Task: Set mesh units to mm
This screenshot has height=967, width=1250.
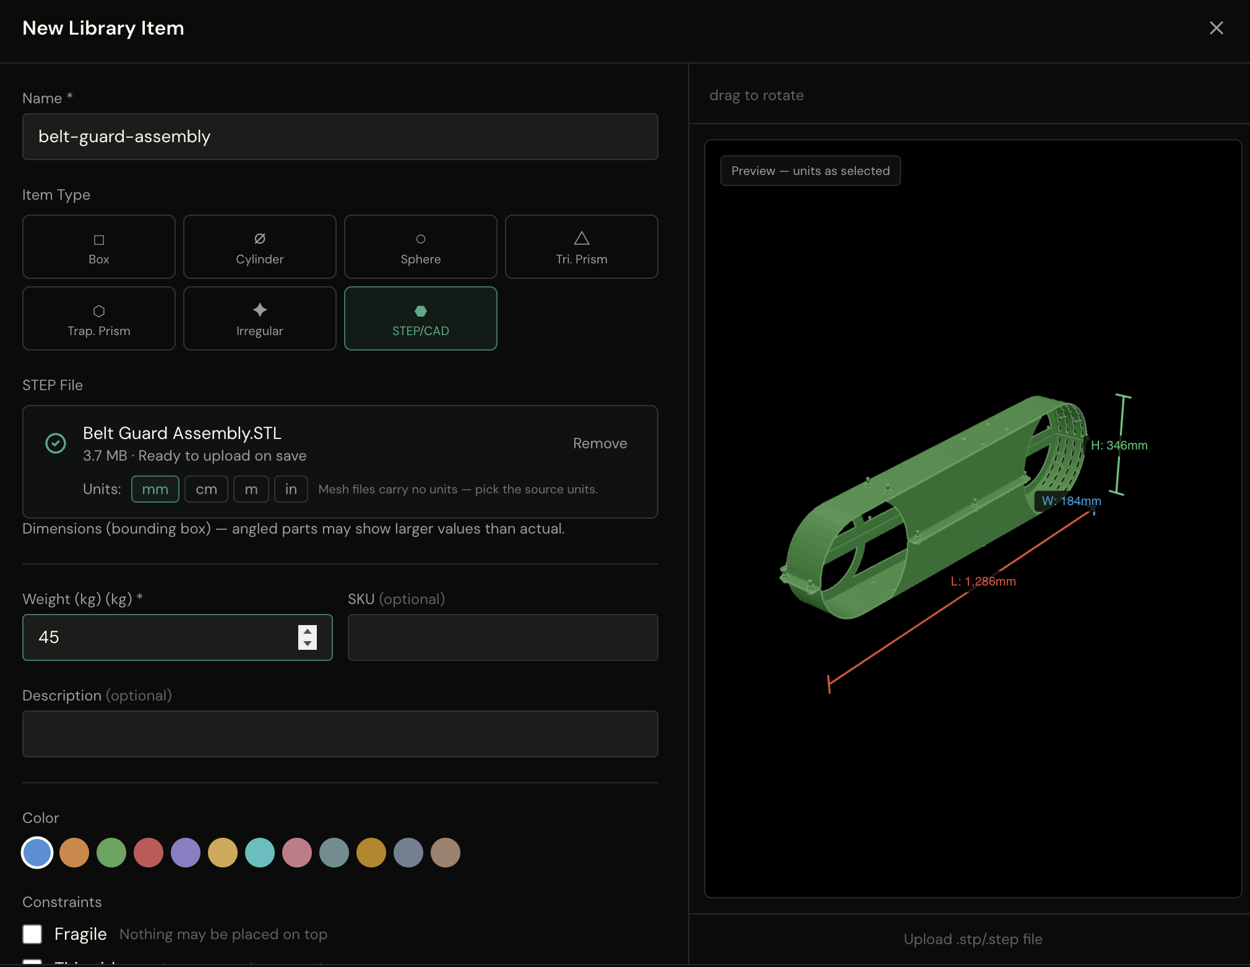Action: coord(155,489)
